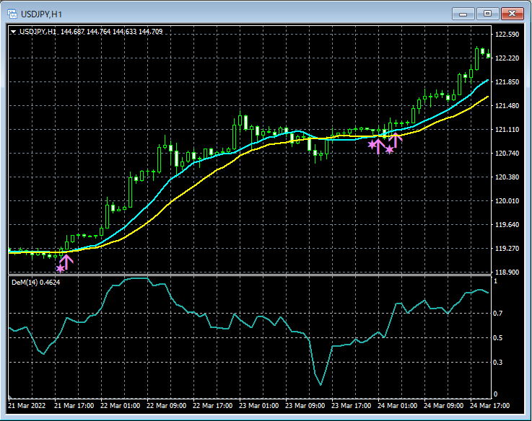Click the 21 Mar 17:00 time label
Image resolution: width=532 pixels, height=421 pixels.
coord(74,405)
